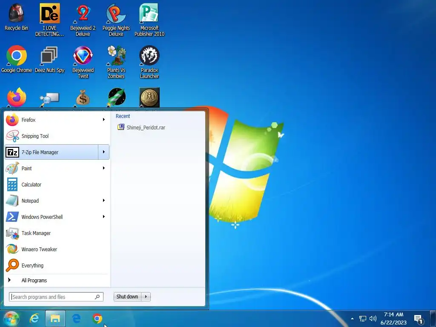
Task: Open Everything search from Start menu
Action: point(57,265)
